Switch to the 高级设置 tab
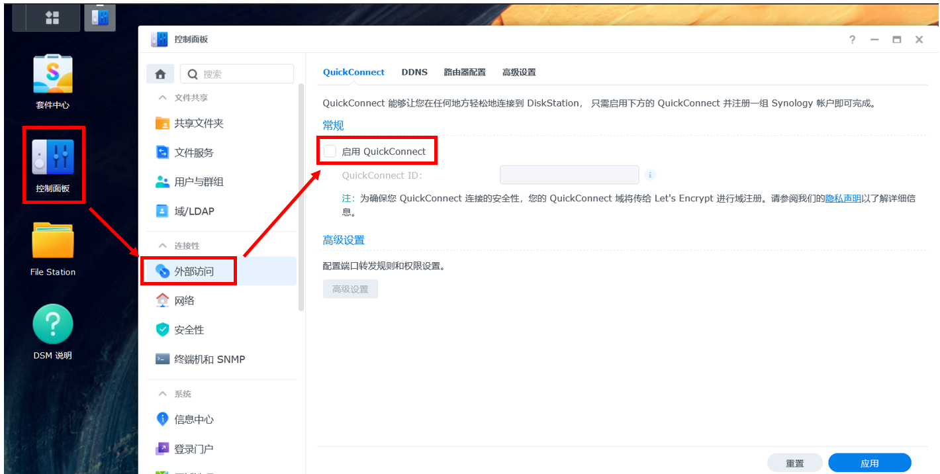This screenshot has height=474, width=940. (x=519, y=72)
